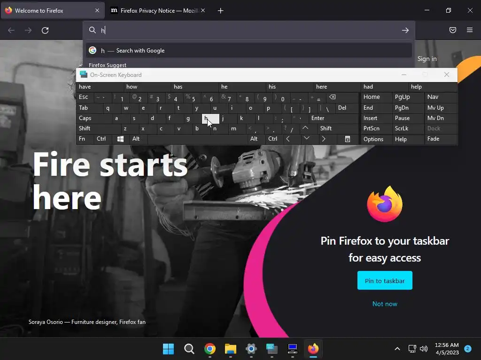The width and height of the screenshot is (481, 360).
Task: Reload the page with the refresh icon
Action: point(45,30)
